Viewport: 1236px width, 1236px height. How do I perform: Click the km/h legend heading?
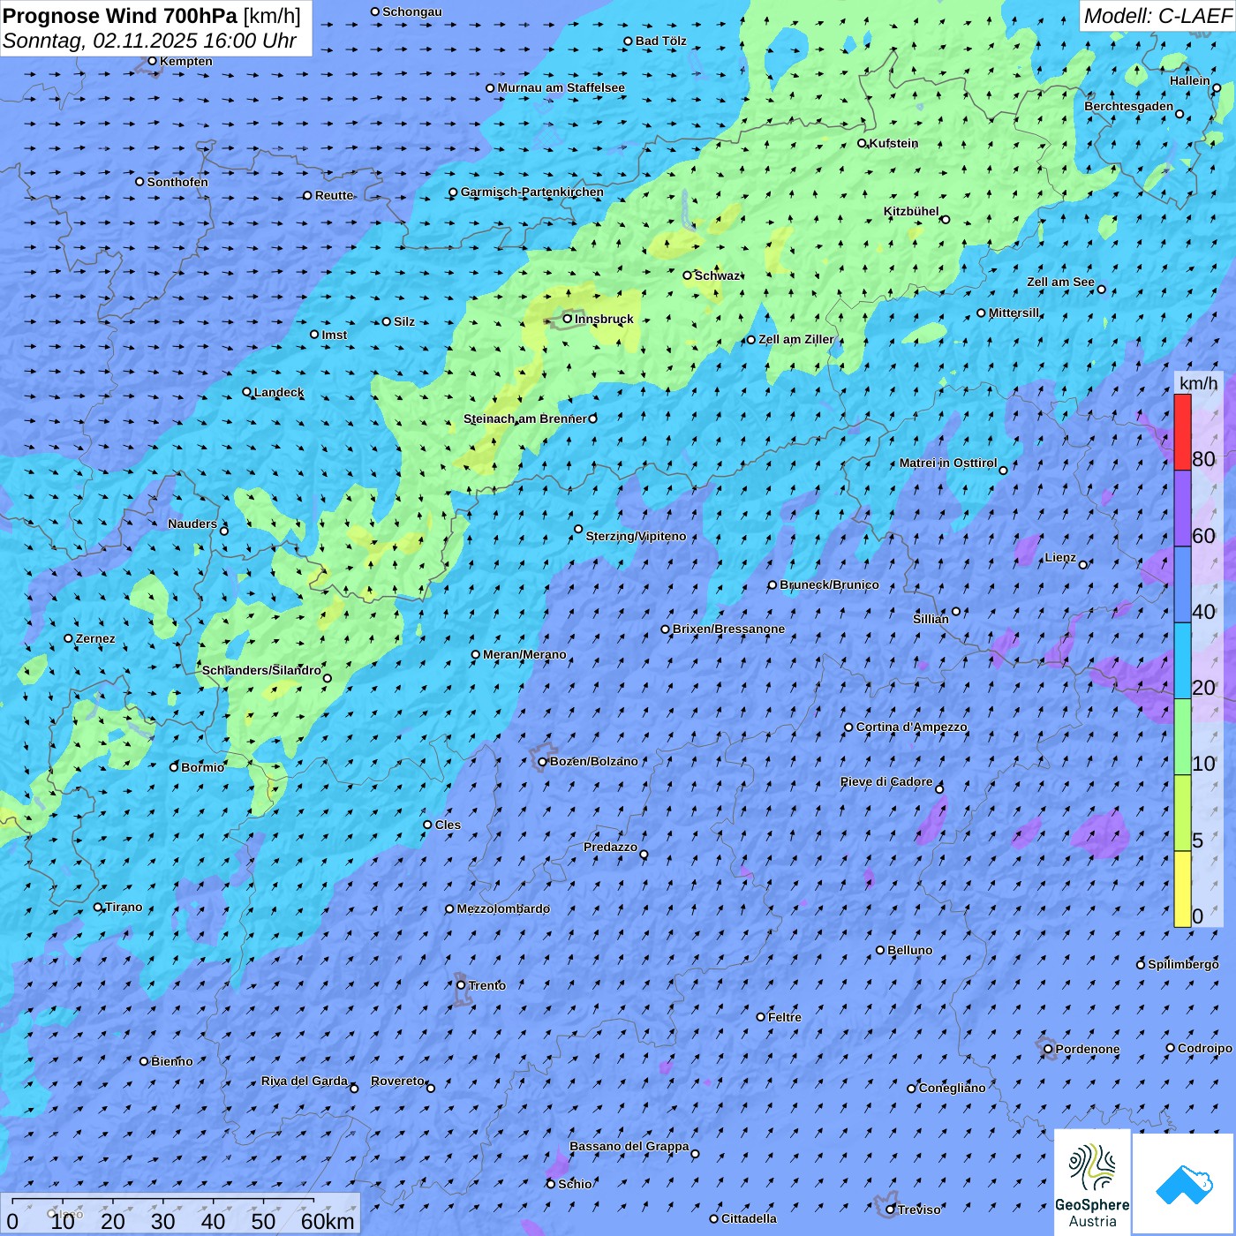pyautogui.click(x=1198, y=383)
